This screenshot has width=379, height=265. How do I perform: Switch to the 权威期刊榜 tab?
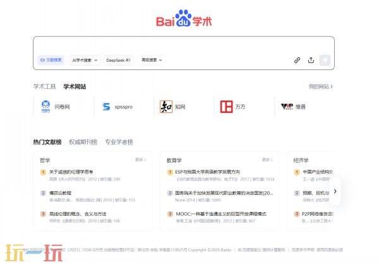tap(83, 142)
